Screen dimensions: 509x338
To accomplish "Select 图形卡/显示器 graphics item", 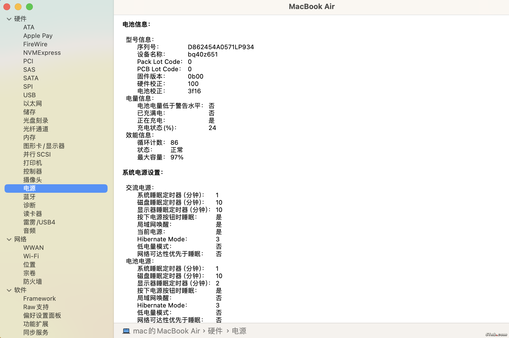I will [44, 146].
